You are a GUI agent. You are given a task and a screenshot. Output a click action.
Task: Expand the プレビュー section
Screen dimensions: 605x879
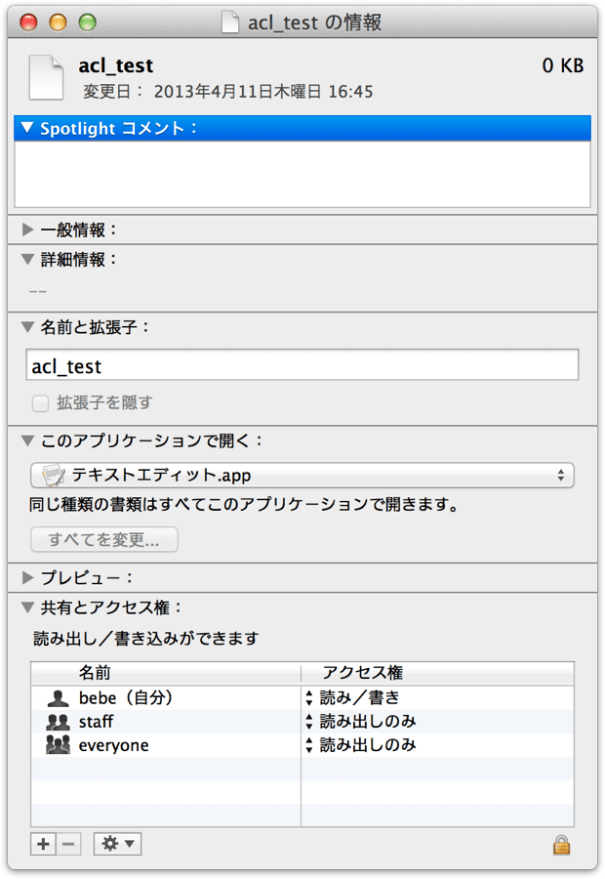click(x=27, y=577)
